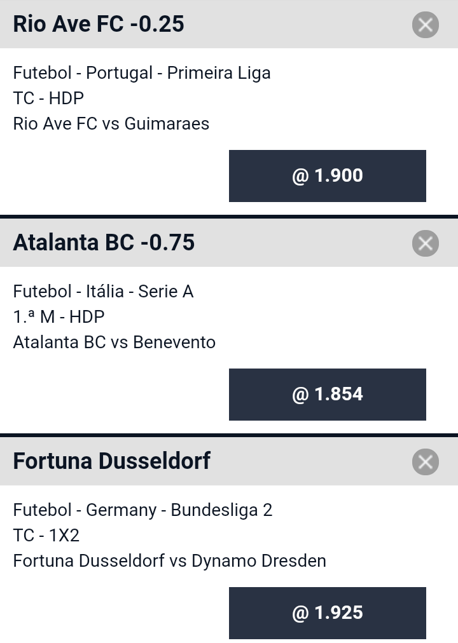Click the TC - HDP market label
The height and width of the screenshot is (643, 458).
click(x=48, y=98)
